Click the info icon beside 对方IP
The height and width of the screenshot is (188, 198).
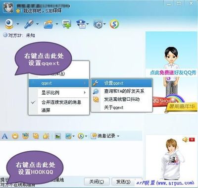(5, 35)
